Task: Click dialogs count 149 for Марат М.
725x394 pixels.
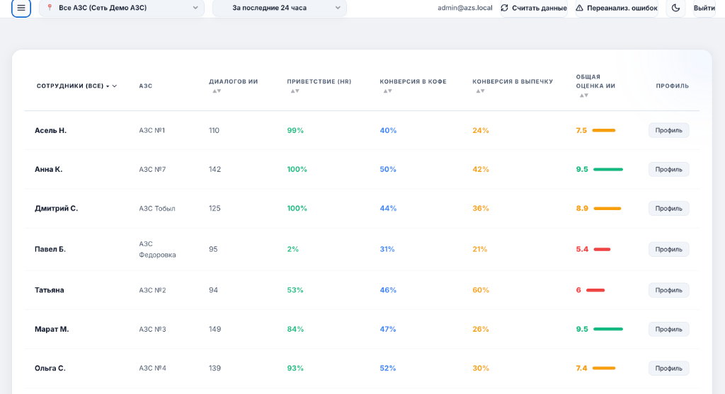Action: [215, 330]
